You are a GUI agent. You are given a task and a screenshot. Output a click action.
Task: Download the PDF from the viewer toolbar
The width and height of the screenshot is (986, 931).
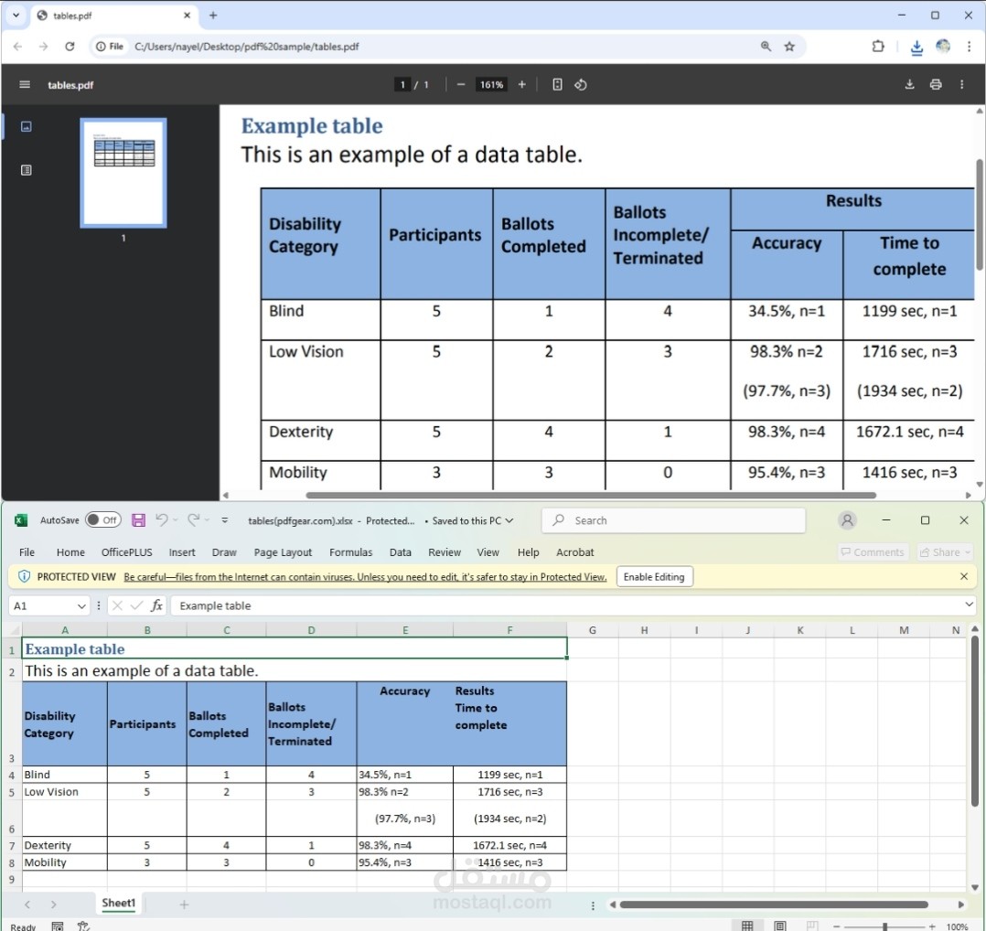coord(909,85)
